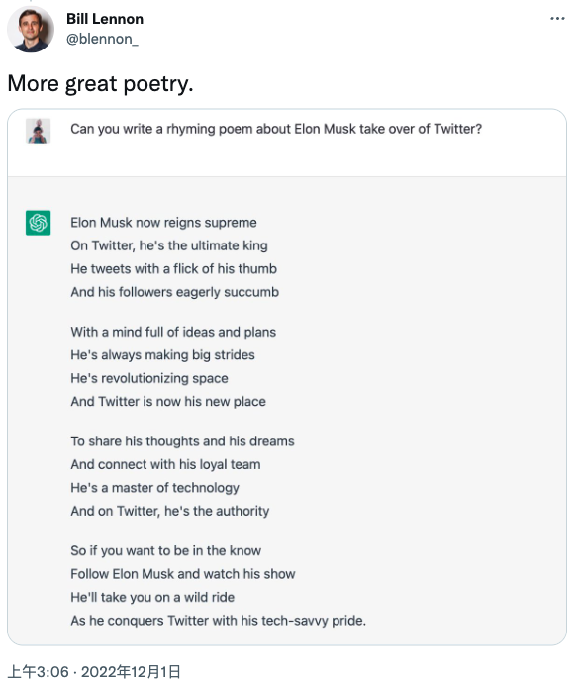Open the three-dot more options menu

(x=557, y=18)
